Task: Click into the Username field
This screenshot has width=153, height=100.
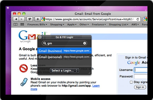Action: click(141, 70)
